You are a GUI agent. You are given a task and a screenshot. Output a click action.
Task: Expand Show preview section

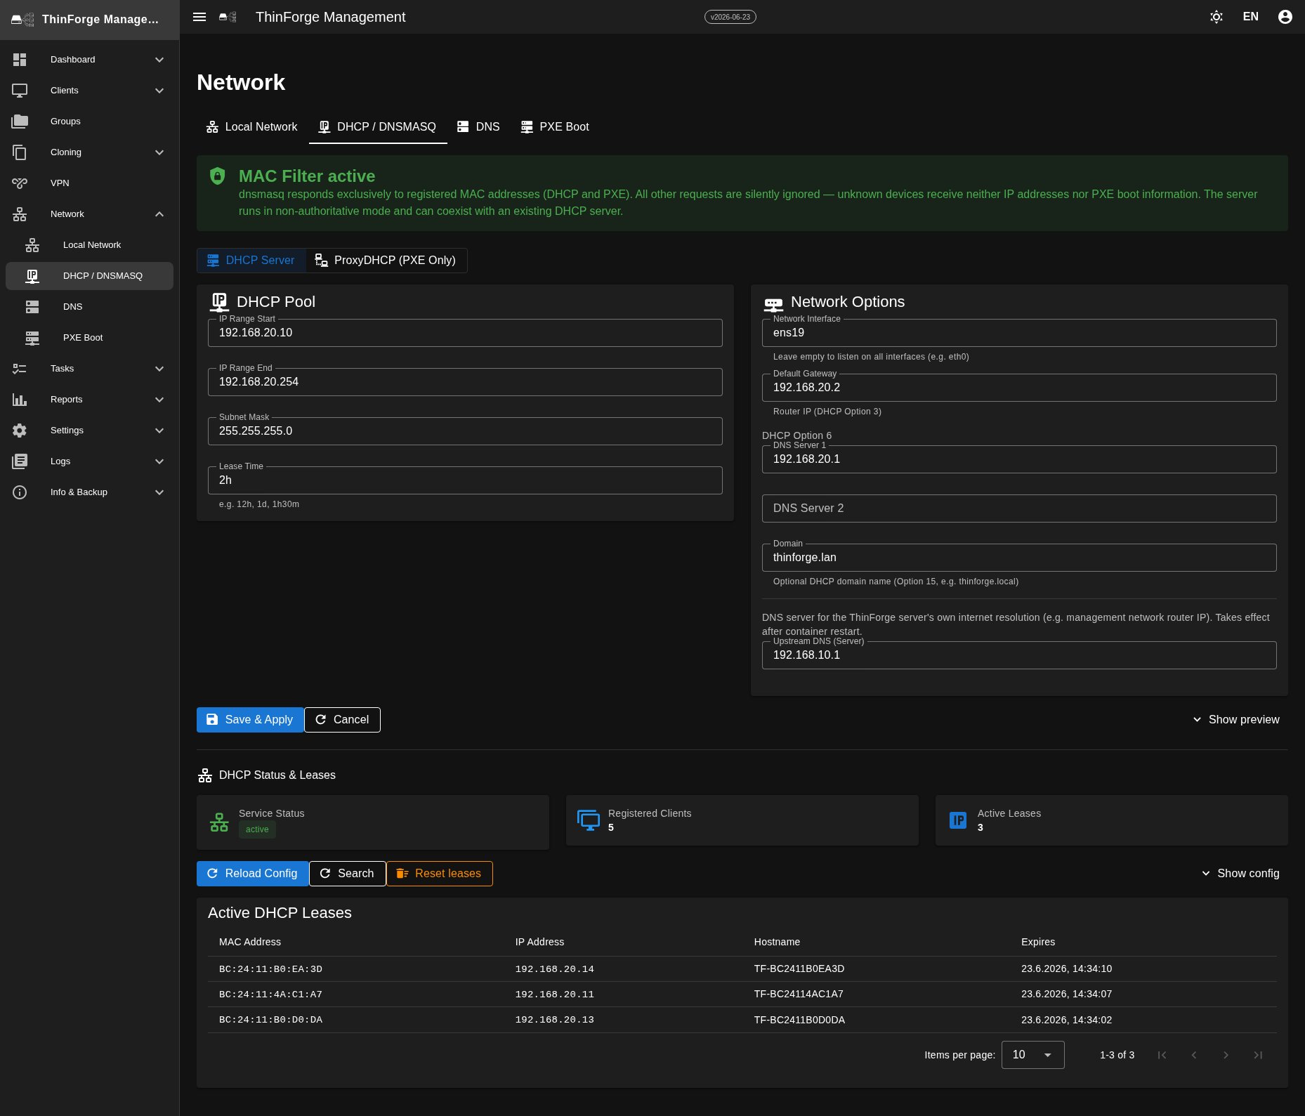pos(1236,720)
